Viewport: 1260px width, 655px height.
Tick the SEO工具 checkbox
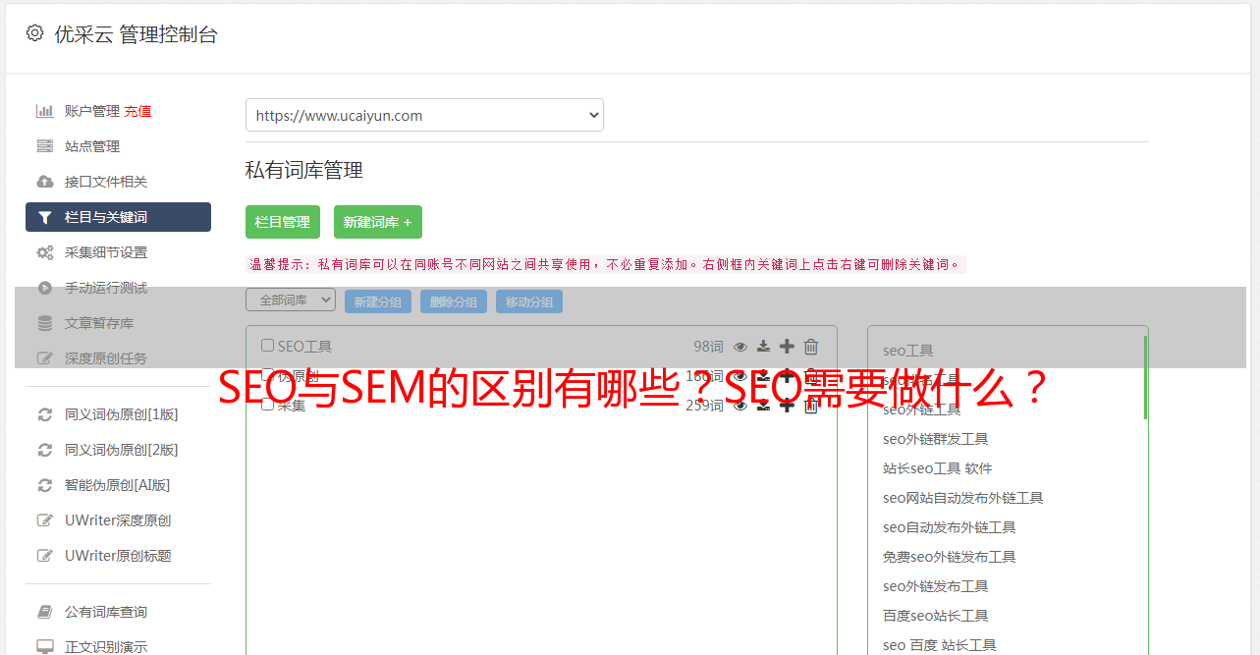click(267, 346)
